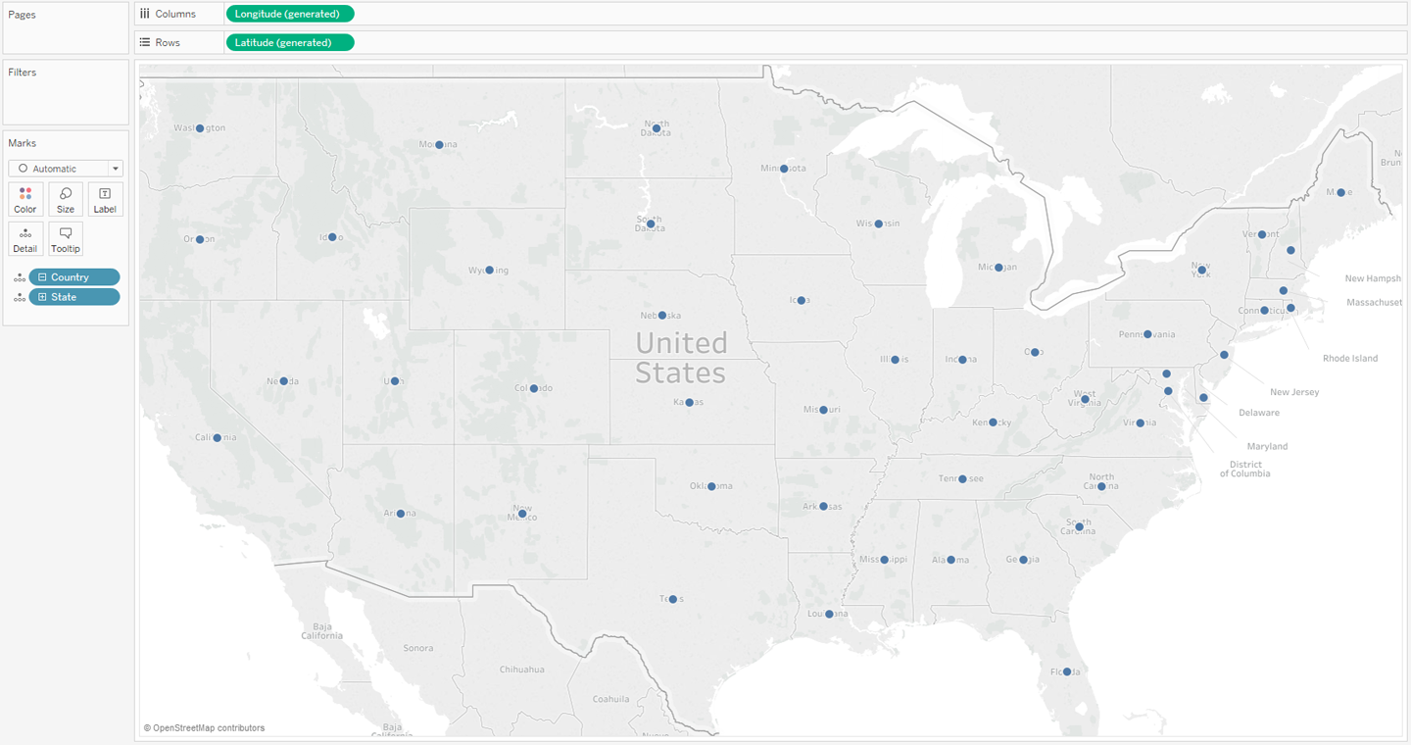Click the Rows shelf icon
1411x745 pixels.
coord(145,42)
